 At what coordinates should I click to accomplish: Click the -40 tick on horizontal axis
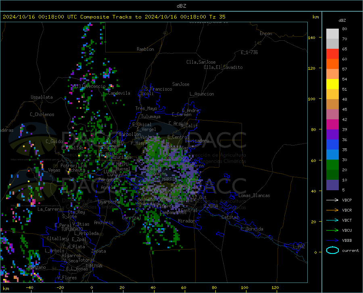click(x=29, y=287)
